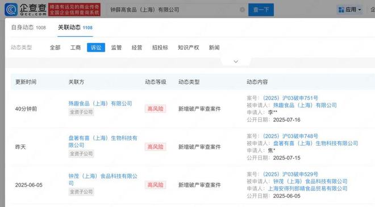Screen dimensions: 375x207
Task: Click the 更新时间 column header
Action: tap(26, 82)
